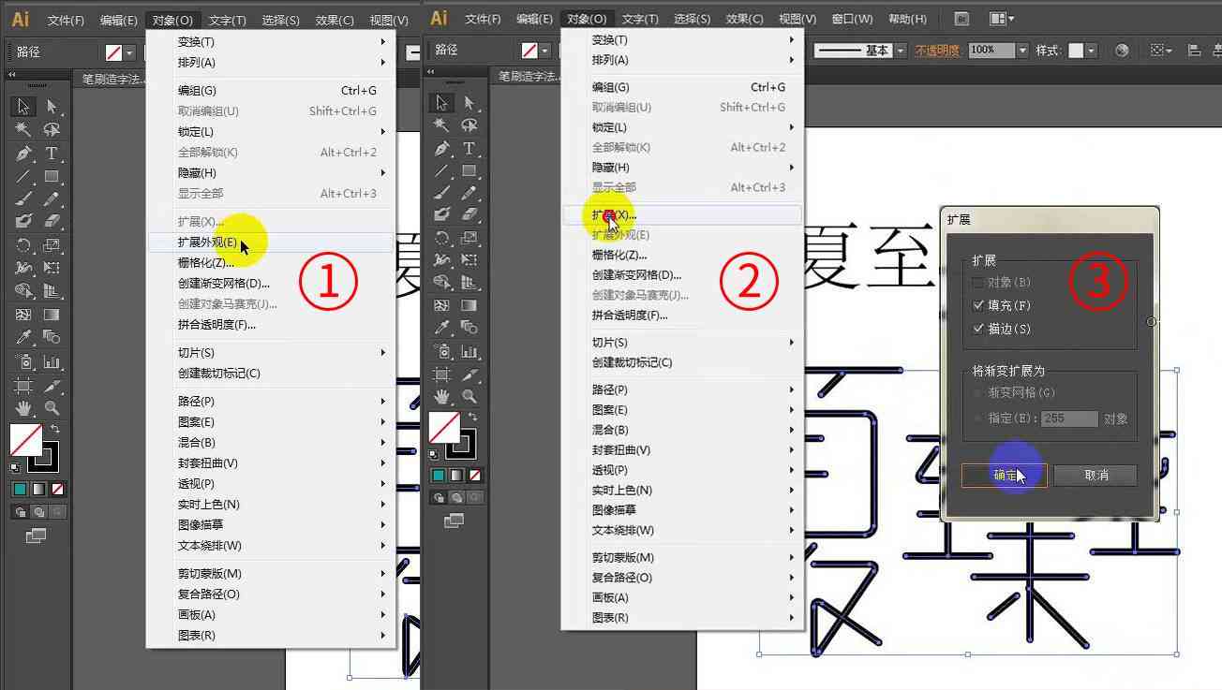Select the Selection tool in the left window's toolbox

pyautogui.click(x=23, y=106)
